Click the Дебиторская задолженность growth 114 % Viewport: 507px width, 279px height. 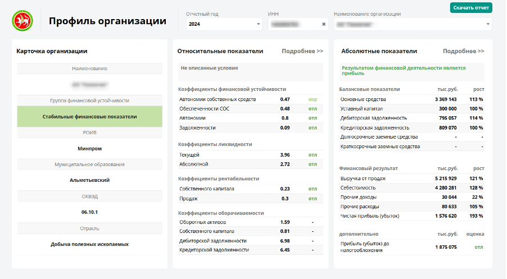[x=476, y=118]
